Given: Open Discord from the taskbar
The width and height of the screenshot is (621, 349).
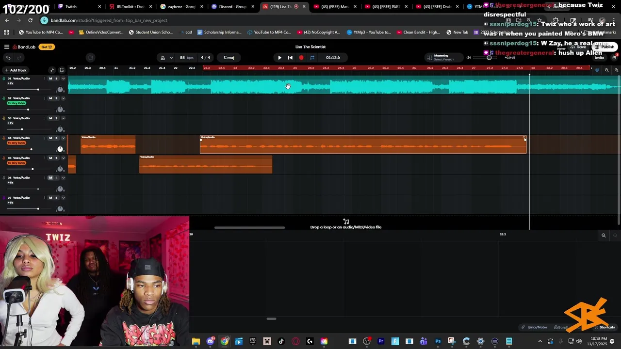Looking at the screenshot, I should pyautogui.click(x=210, y=341).
